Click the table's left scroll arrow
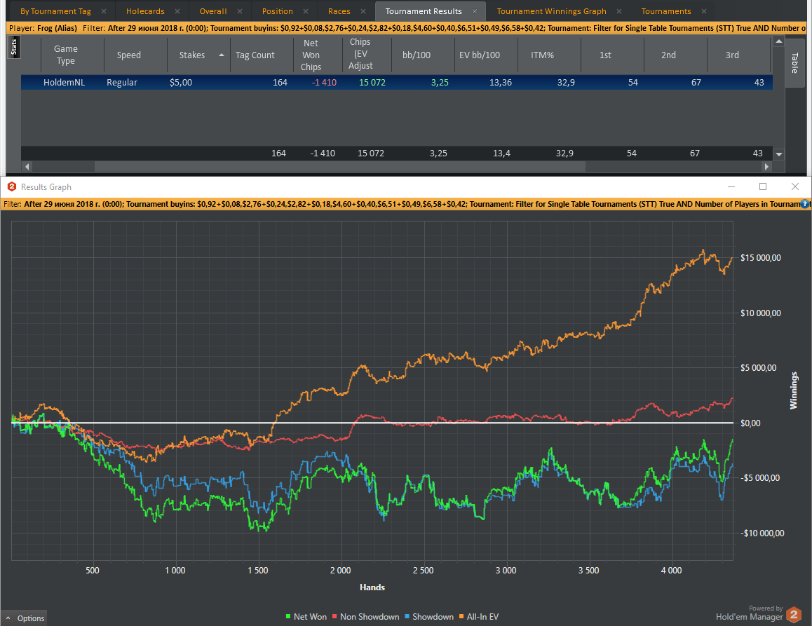This screenshot has height=626, width=812. pyautogui.click(x=27, y=167)
